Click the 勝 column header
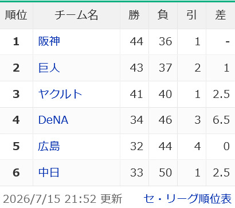The height and width of the screenshot is (208, 235). tap(134, 15)
